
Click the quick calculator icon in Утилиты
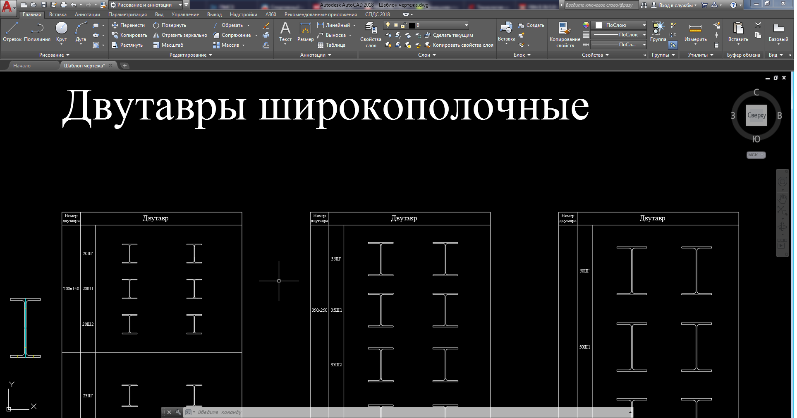[x=717, y=45]
